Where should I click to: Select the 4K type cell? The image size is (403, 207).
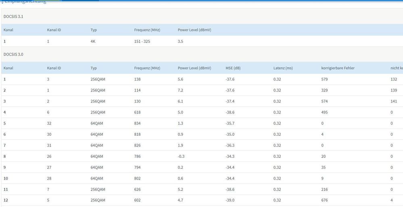click(x=93, y=41)
